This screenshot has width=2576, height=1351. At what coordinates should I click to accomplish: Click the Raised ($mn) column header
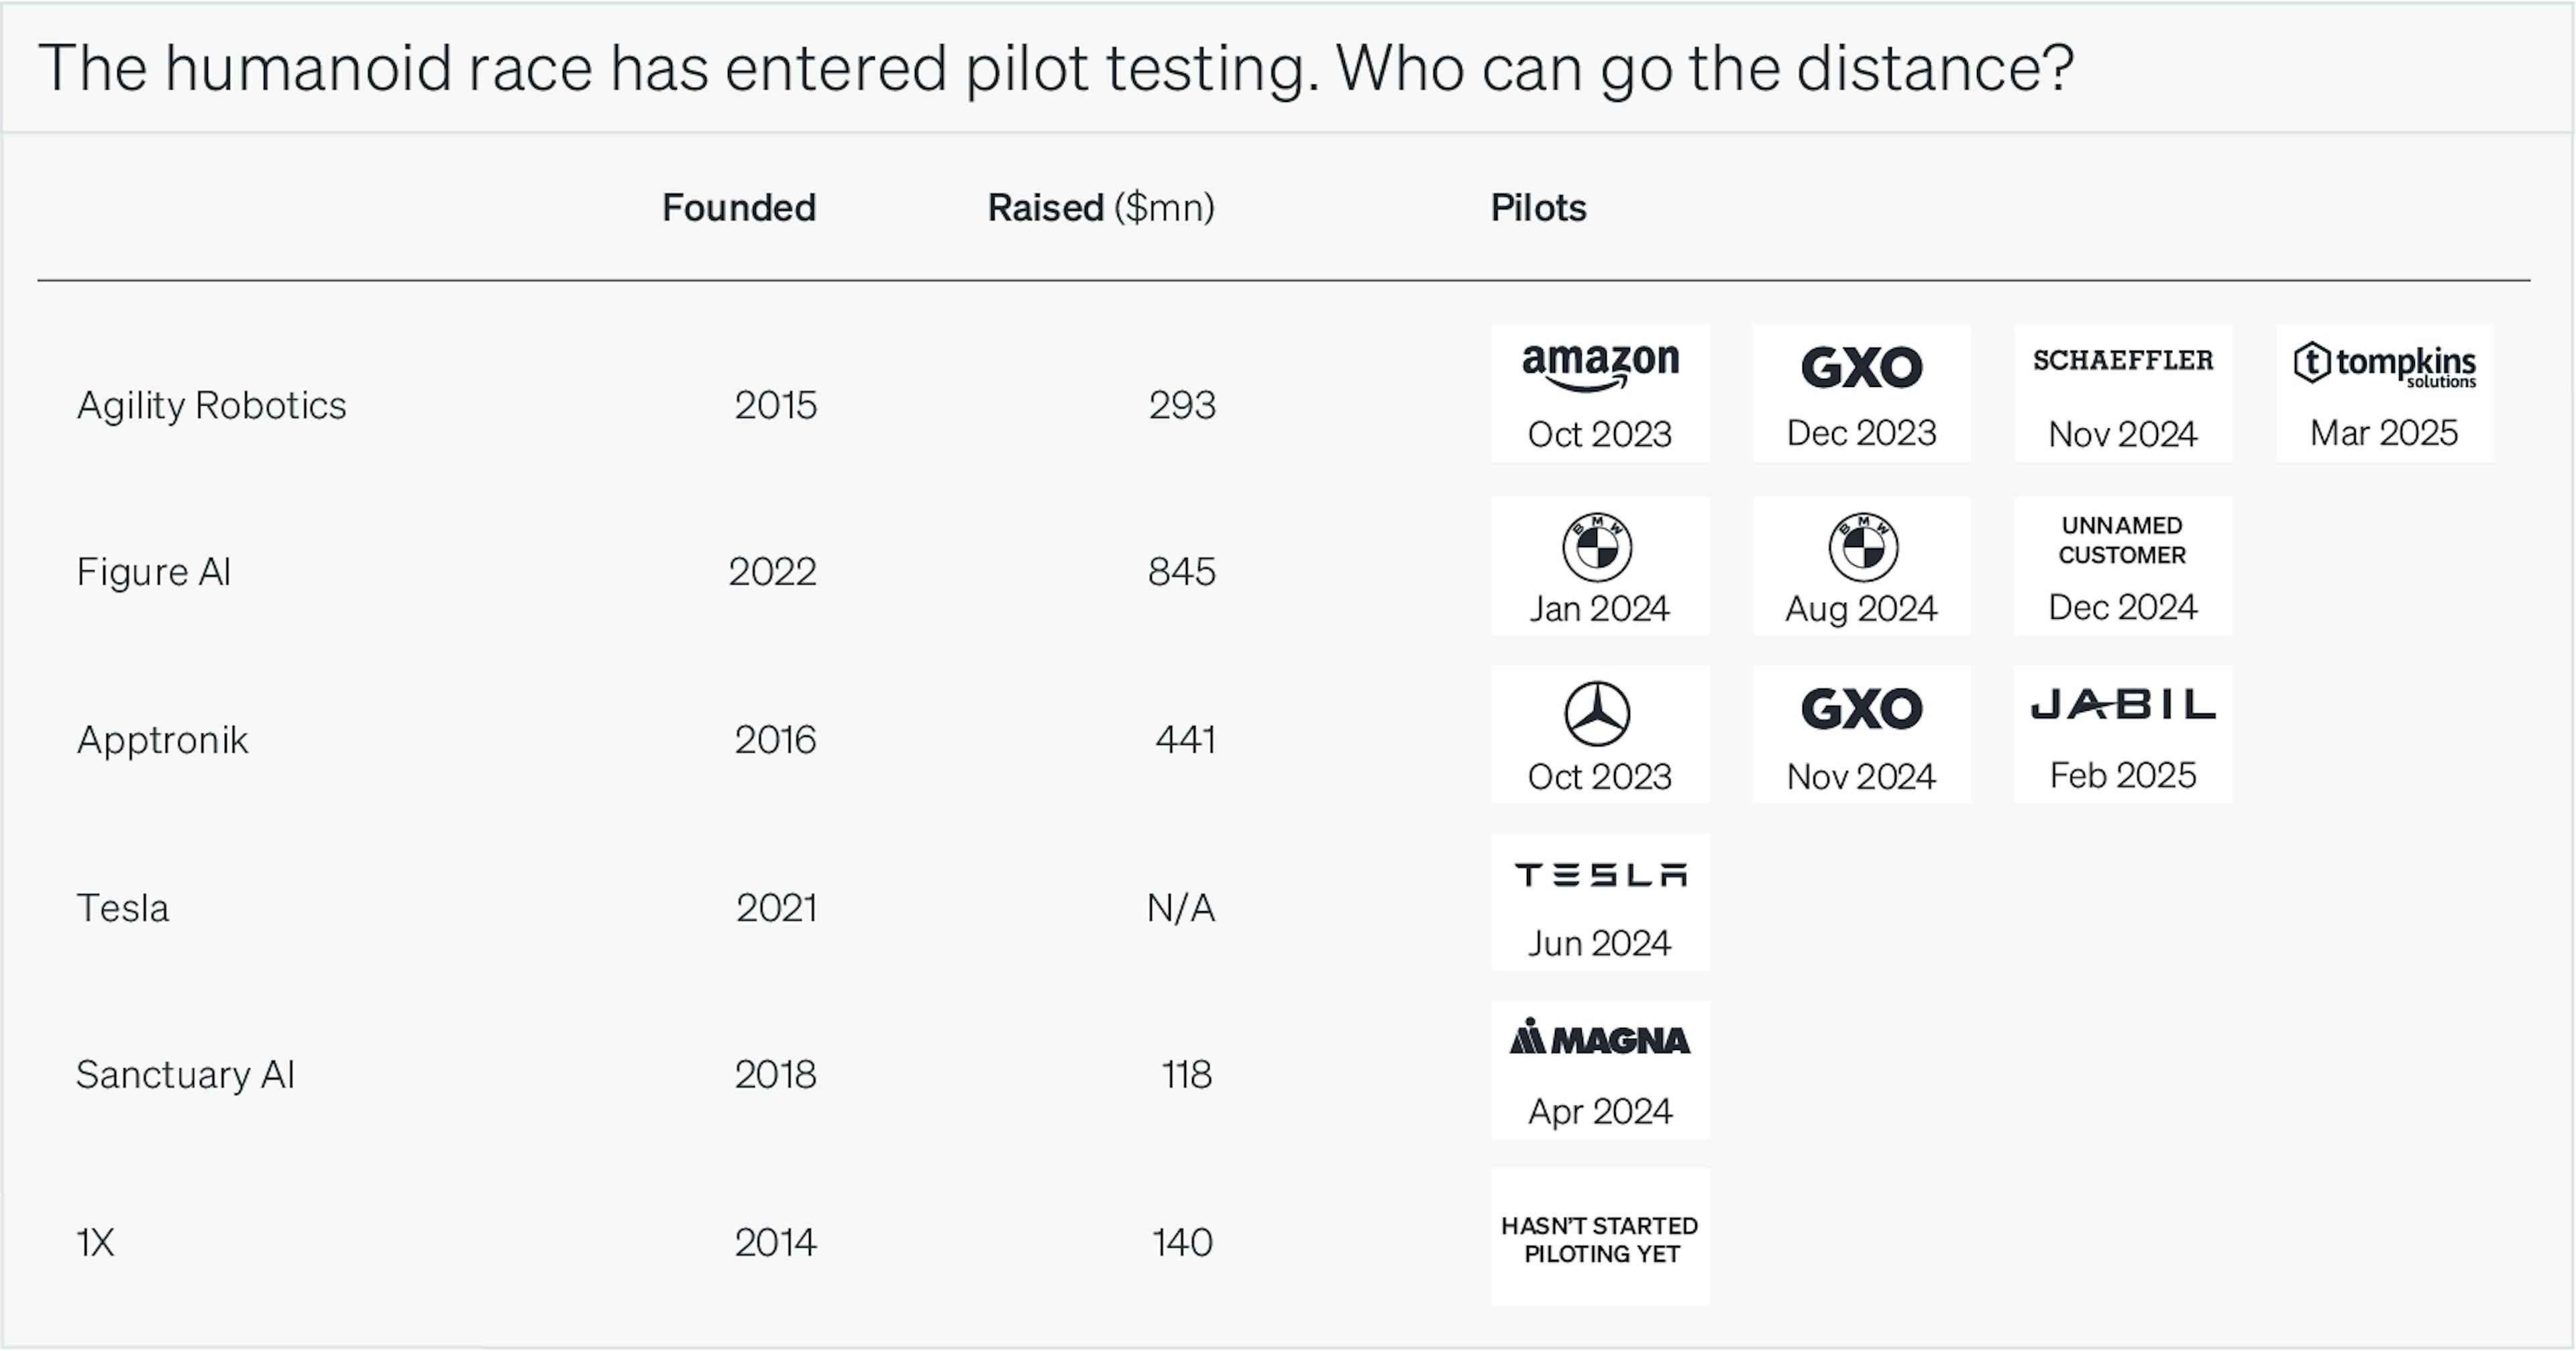pyautogui.click(x=1100, y=208)
